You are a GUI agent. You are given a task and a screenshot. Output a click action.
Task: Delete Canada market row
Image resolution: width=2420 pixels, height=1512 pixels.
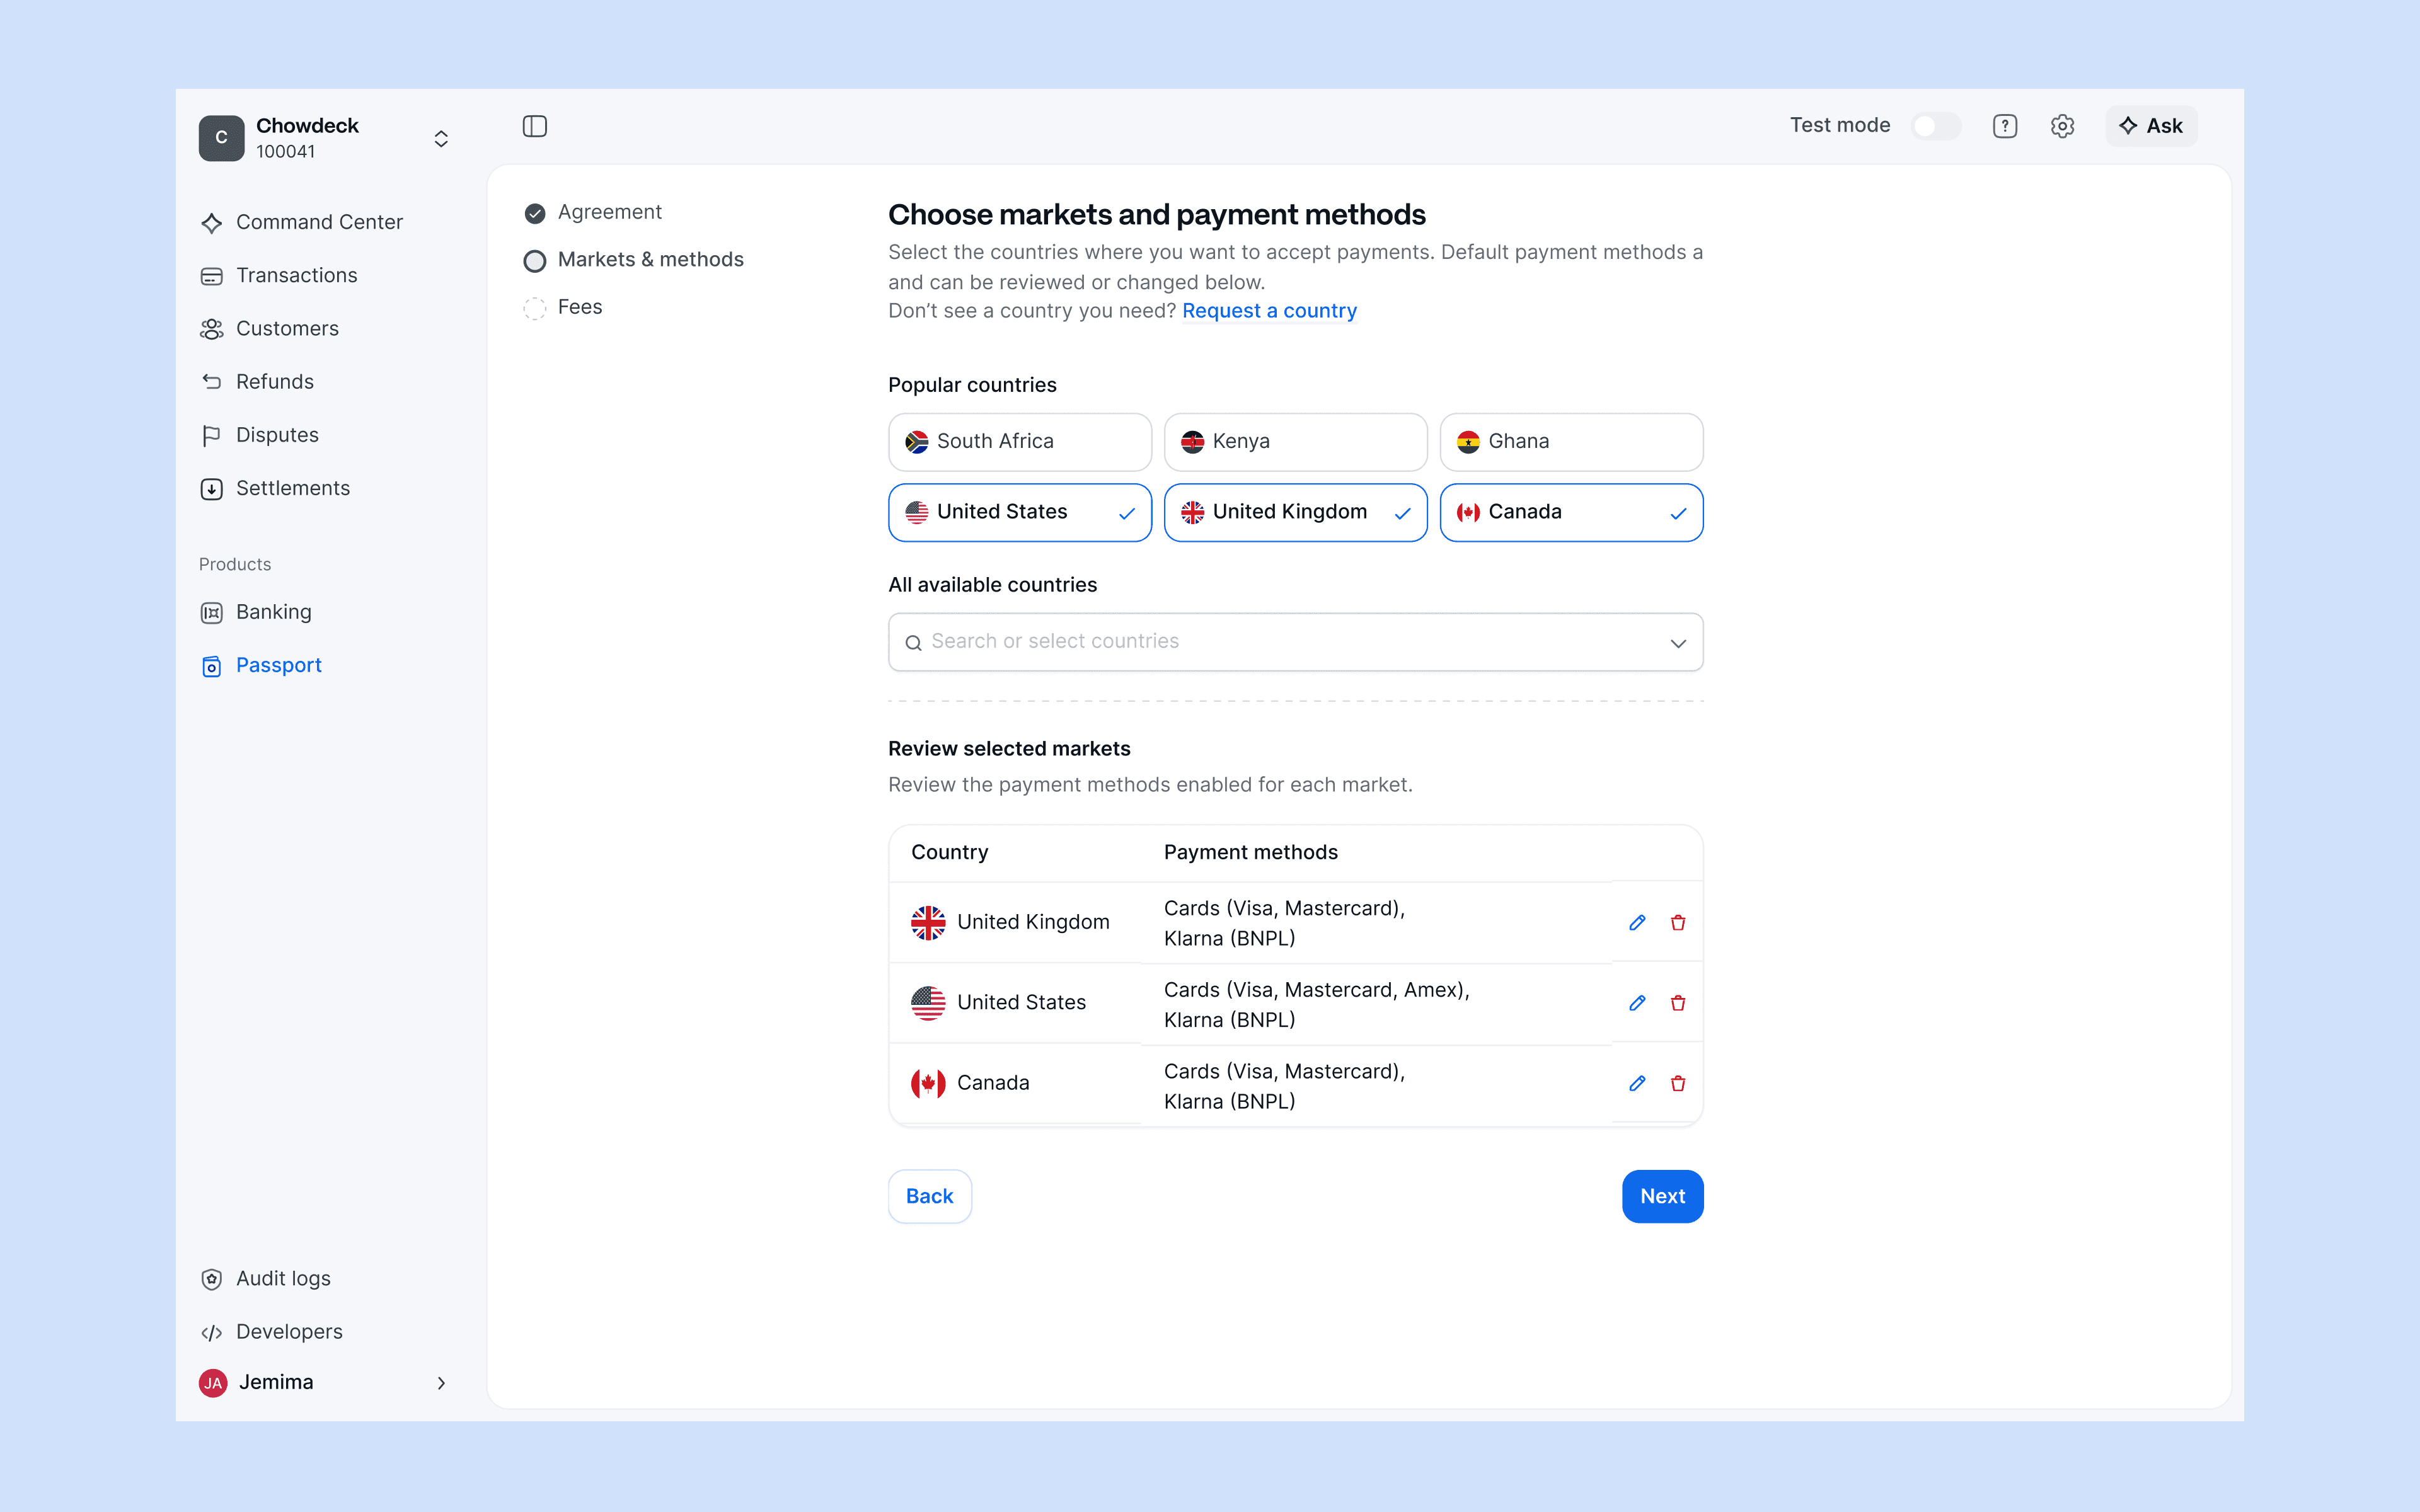tap(1678, 1083)
